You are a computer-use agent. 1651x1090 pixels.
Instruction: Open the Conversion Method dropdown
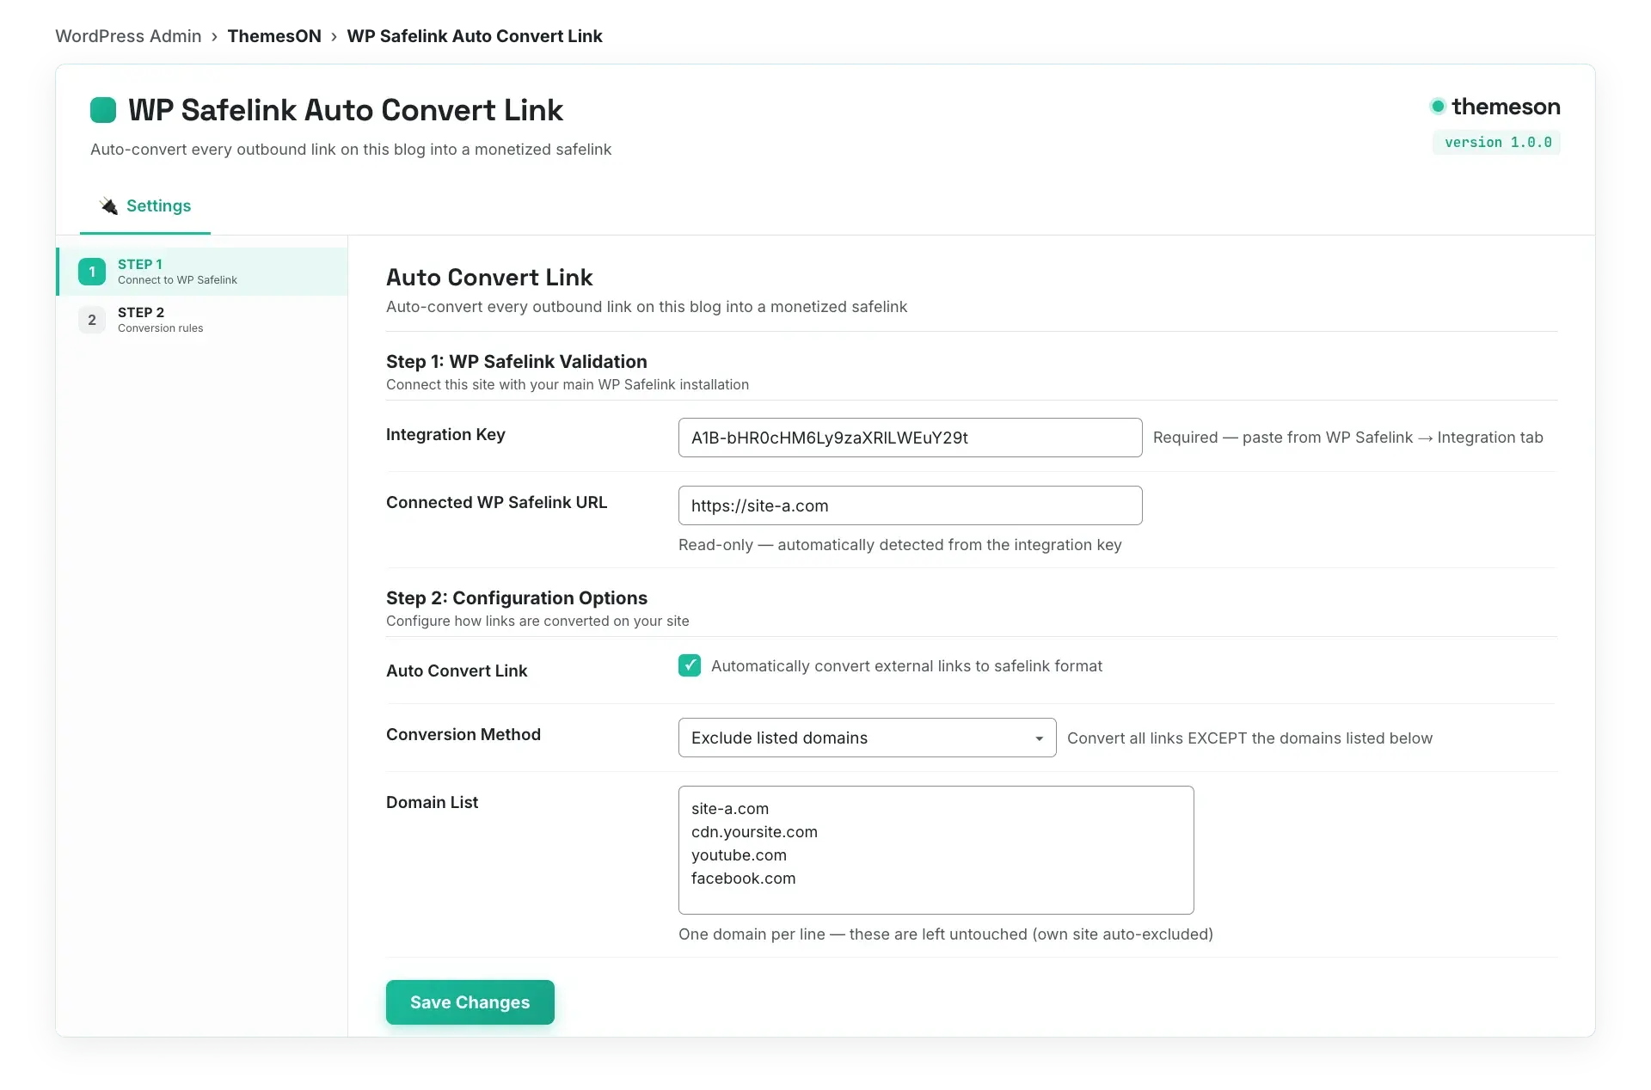[x=867, y=738]
